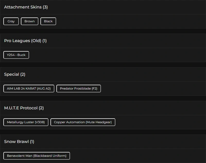Click the (3) count beside Attachment Skins

[x=45, y=7]
